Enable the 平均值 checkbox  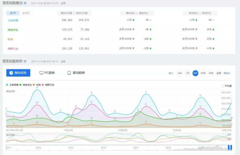[x=223, y=86]
